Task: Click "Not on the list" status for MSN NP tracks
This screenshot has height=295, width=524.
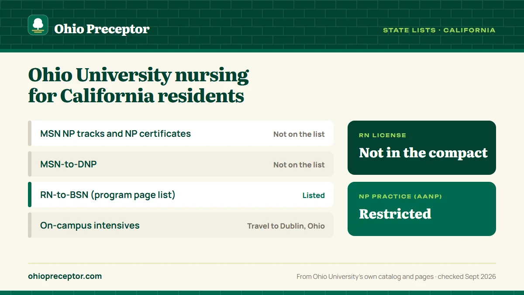Action: [x=299, y=134]
